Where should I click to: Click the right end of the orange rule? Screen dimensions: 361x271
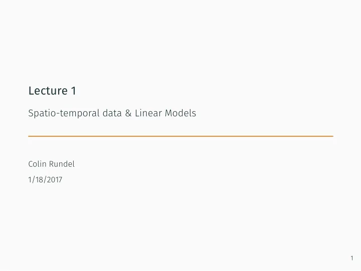[332, 136]
